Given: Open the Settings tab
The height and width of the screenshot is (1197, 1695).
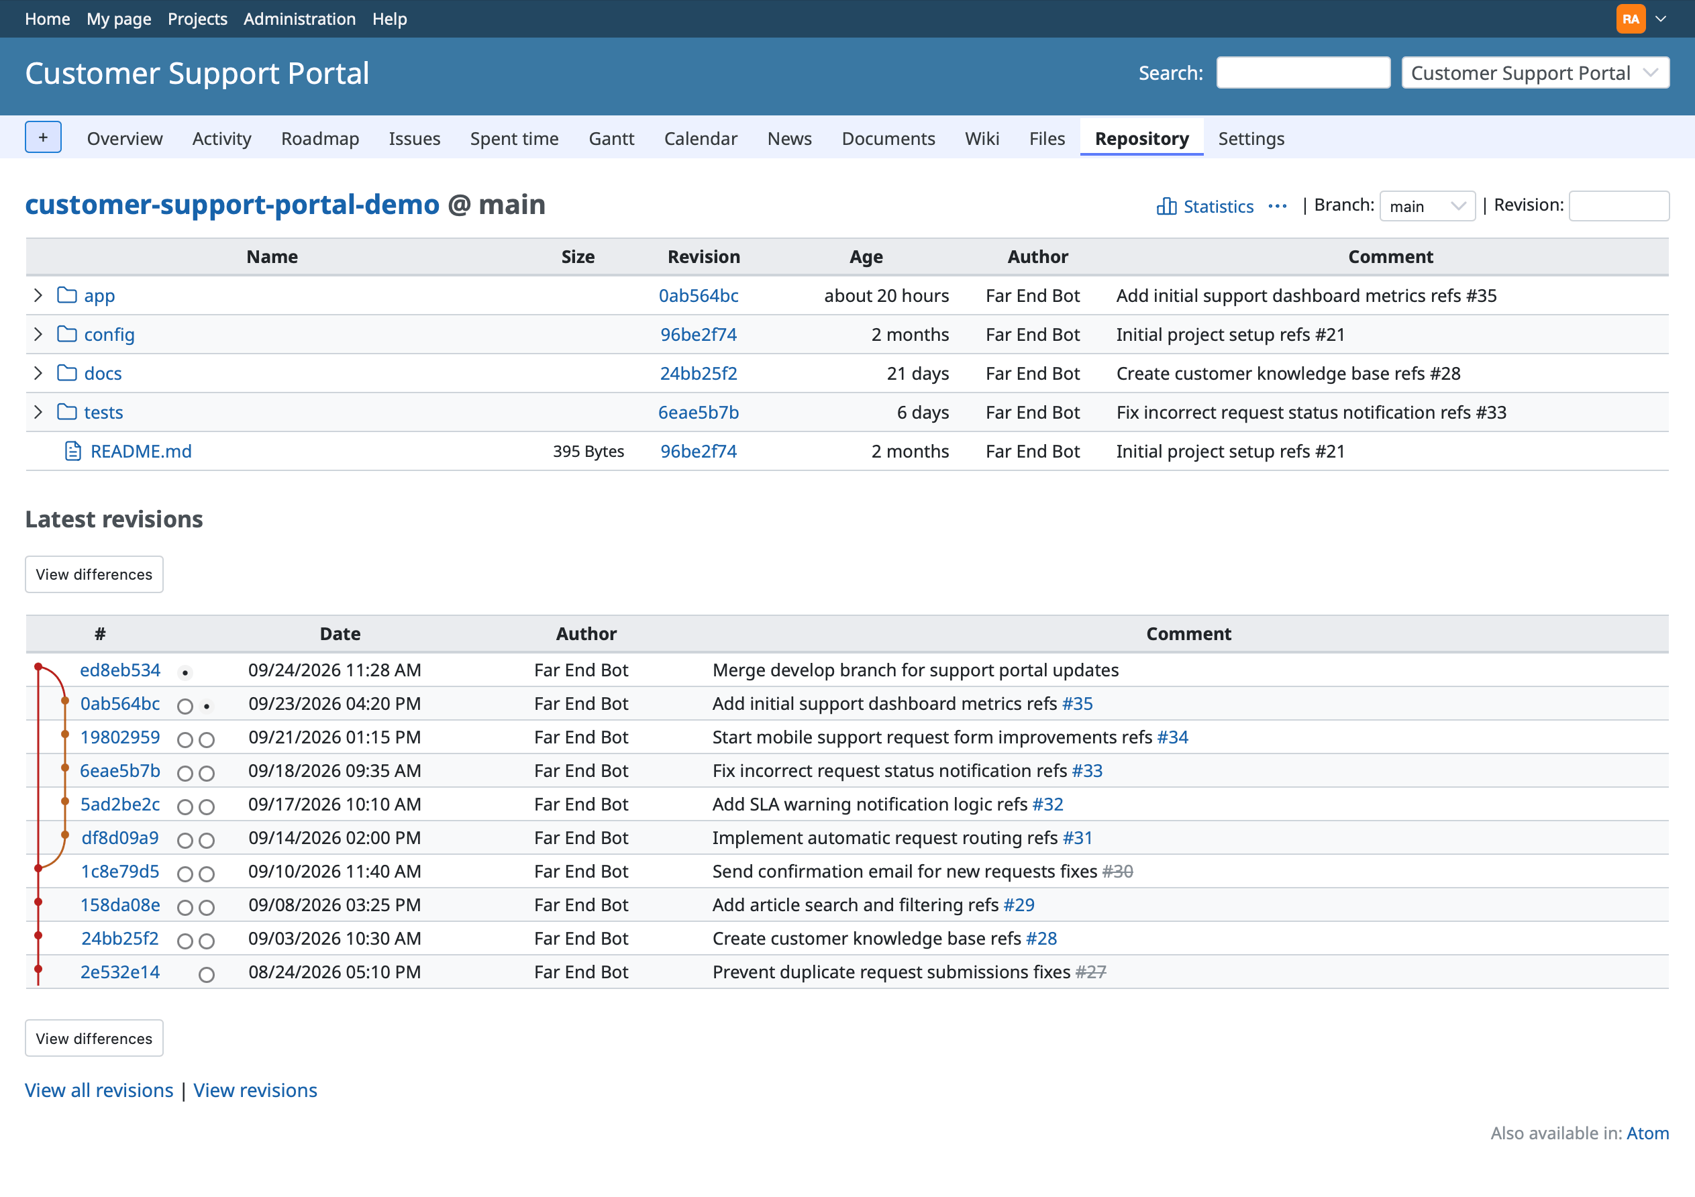Looking at the screenshot, I should [1251, 138].
